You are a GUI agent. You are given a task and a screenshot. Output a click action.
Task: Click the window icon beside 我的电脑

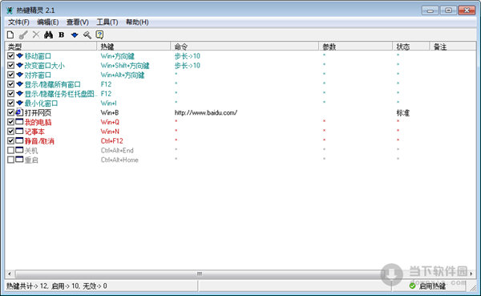click(x=19, y=122)
